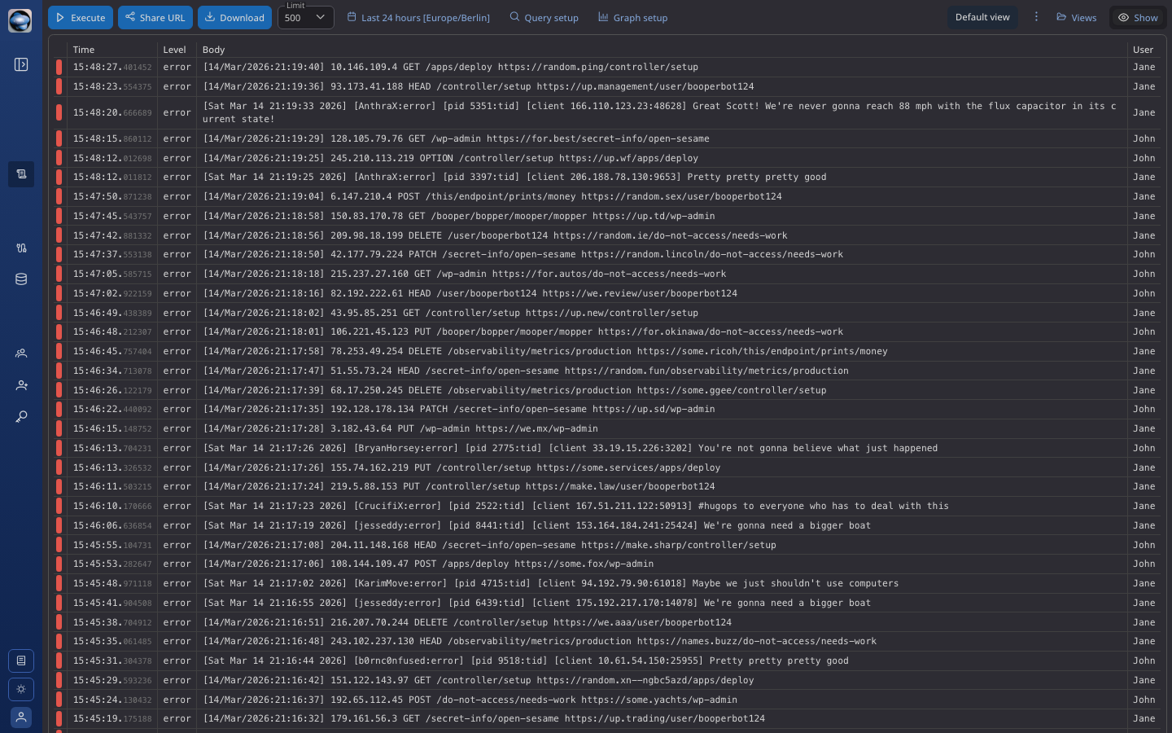
Task: Click timestamp 15:48:12.011812
Action: click(x=112, y=177)
